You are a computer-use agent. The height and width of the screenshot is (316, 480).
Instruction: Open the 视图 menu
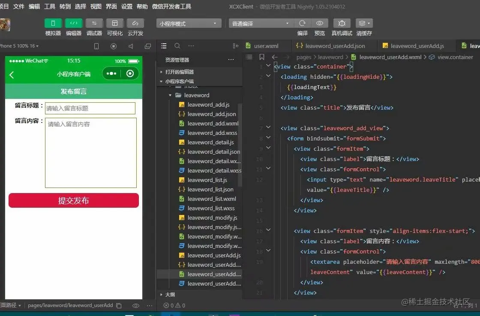[96, 6]
